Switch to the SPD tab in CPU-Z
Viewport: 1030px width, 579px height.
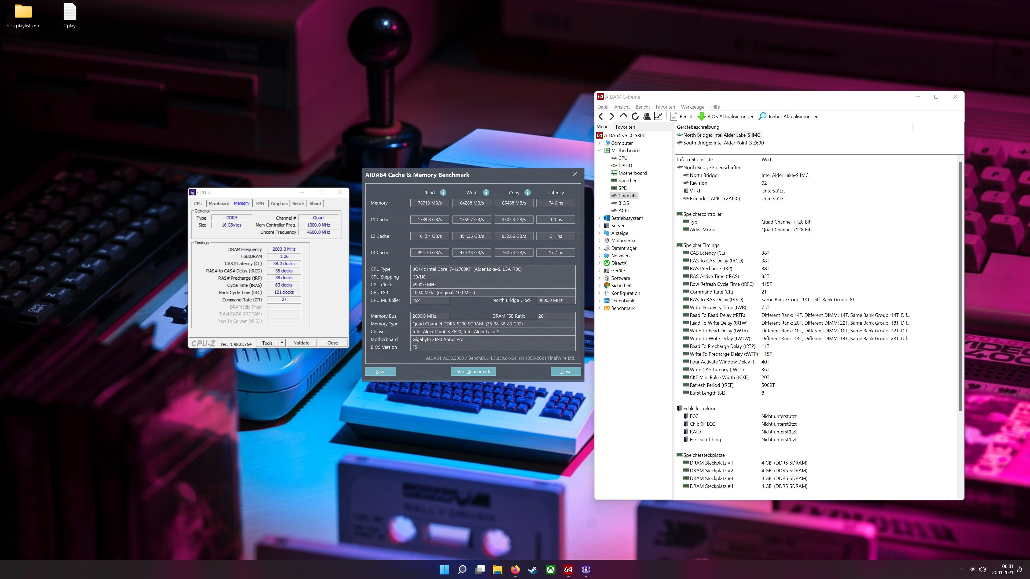[260, 203]
